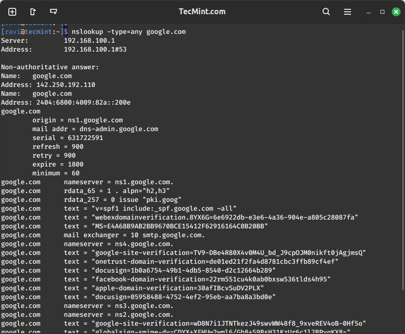Click the add terminal screen icon
405x334 pixels.
point(54,12)
